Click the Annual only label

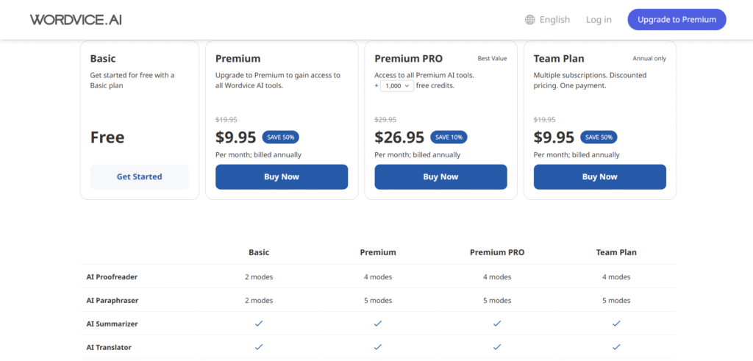[x=649, y=59]
